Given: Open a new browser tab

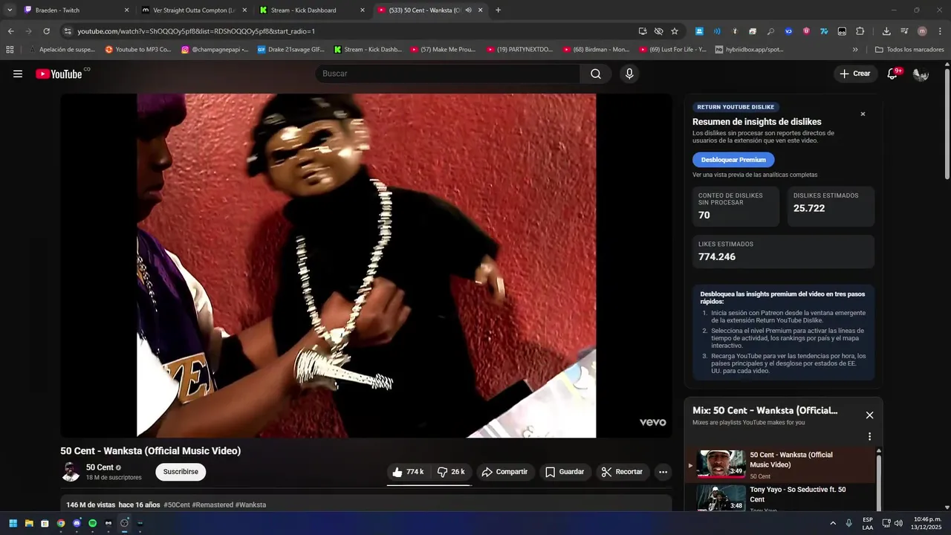Looking at the screenshot, I should tap(498, 10).
